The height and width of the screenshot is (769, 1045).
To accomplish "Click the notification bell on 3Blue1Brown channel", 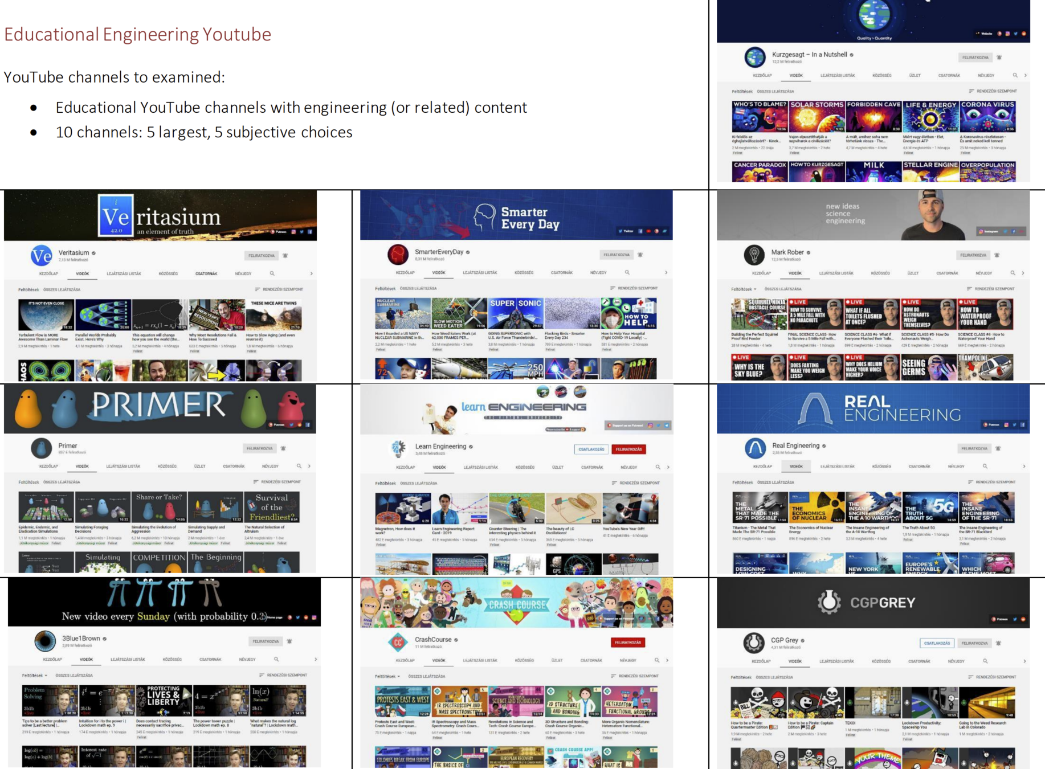I will click(289, 641).
